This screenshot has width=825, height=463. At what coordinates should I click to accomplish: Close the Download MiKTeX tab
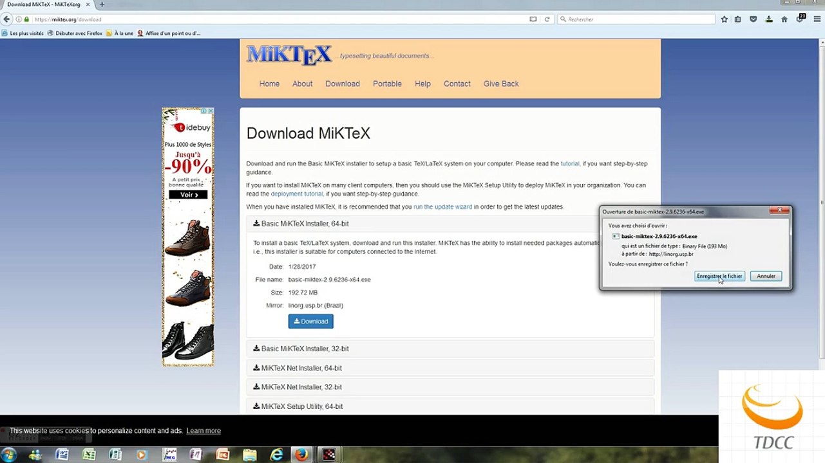coord(88,5)
